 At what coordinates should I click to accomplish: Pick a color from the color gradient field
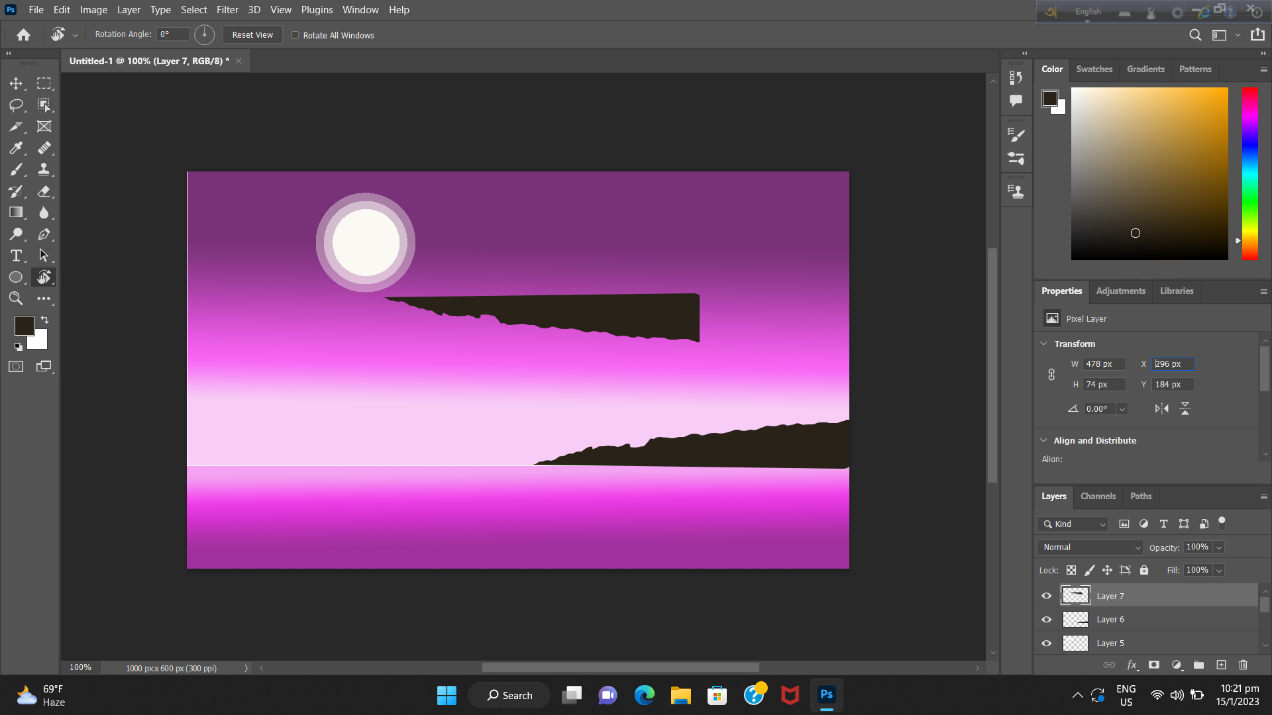[1149, 173]
